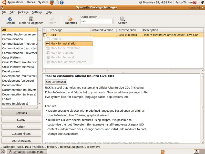Click the 2.0.8-0ubuntu1 version cell
The width and height of the screenshot is (205, 154).
pyautogui.click(x=127, y=35)
